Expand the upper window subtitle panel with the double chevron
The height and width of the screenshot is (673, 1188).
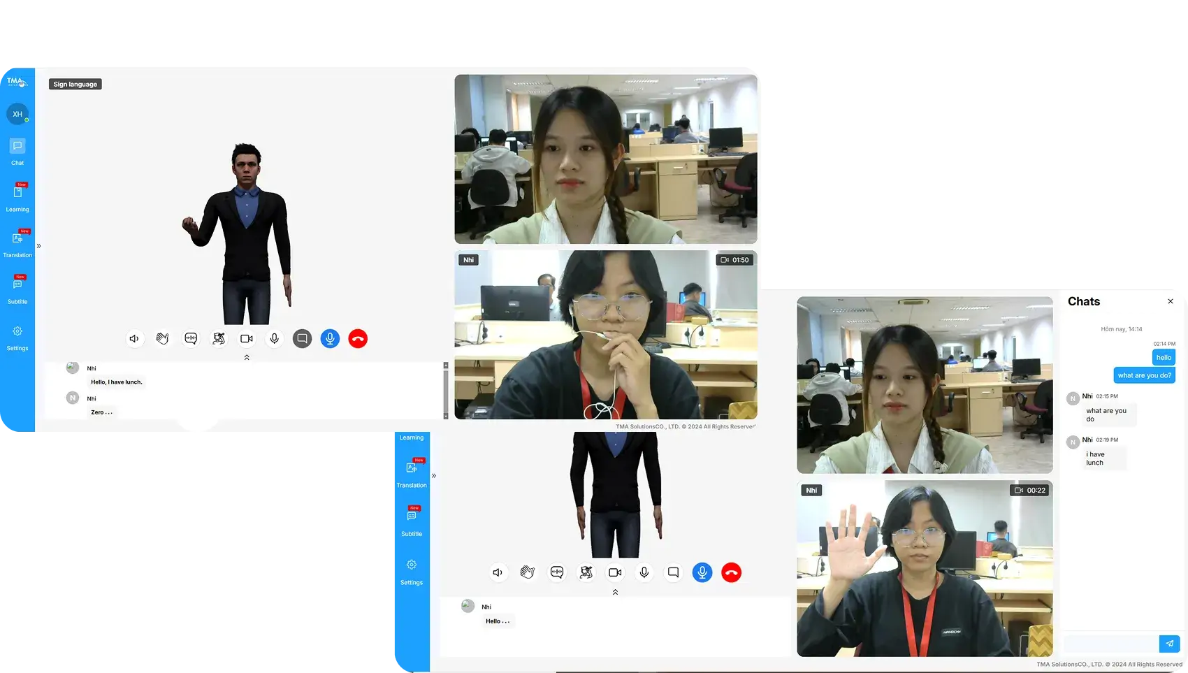click(x=247, y=357)
